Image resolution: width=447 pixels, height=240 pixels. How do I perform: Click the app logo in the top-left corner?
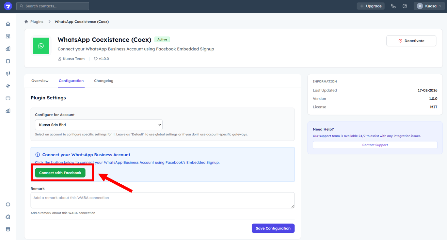coord(8,6)
